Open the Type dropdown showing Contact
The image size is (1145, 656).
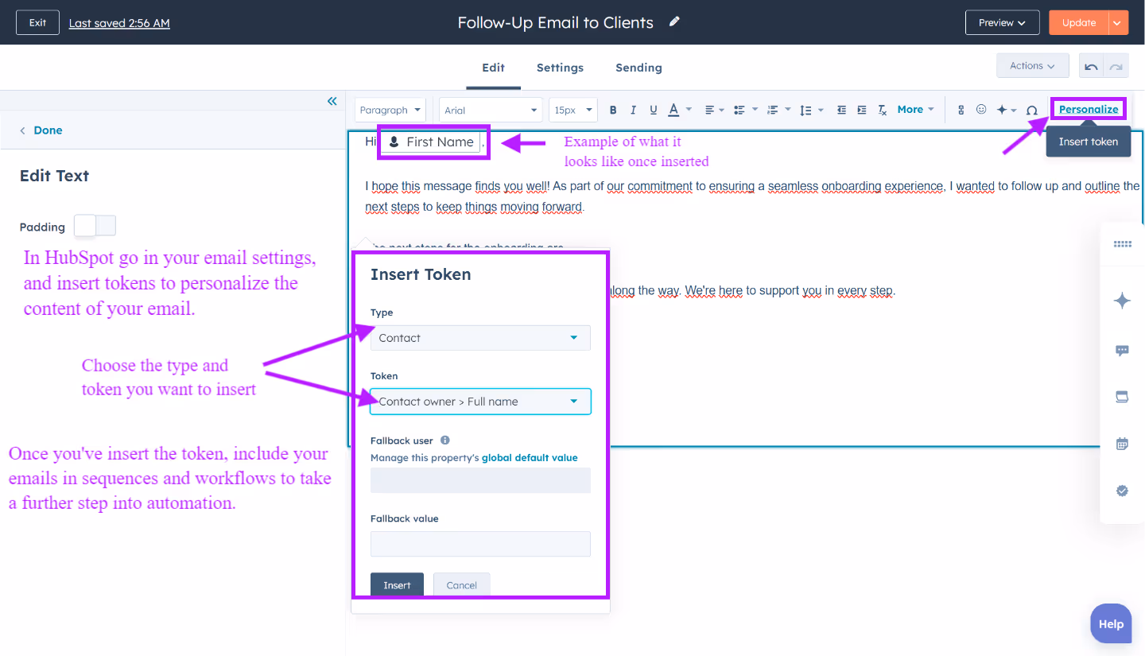(x=480, y=338)
